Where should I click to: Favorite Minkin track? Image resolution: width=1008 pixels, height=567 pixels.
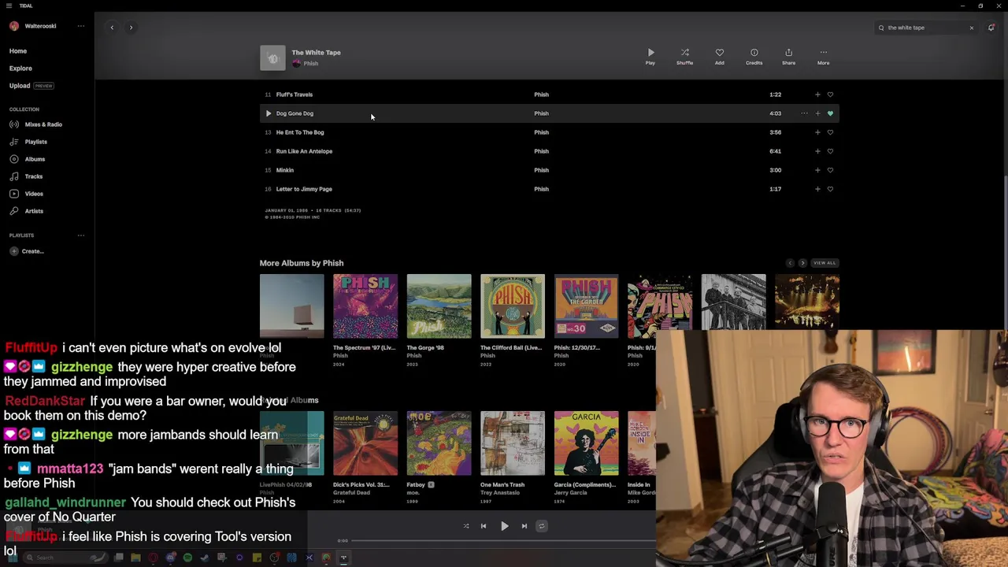point(830,170)
